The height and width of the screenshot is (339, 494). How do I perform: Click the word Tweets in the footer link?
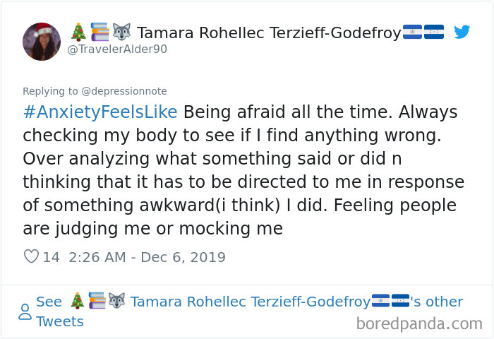[60, 322]
